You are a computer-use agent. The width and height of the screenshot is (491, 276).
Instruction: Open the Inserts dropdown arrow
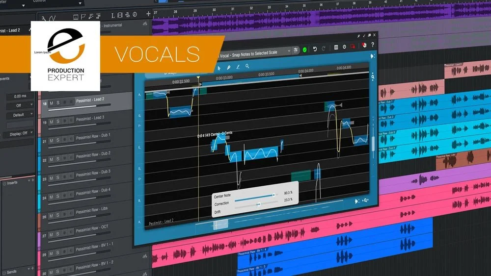(x=29, y=180)
